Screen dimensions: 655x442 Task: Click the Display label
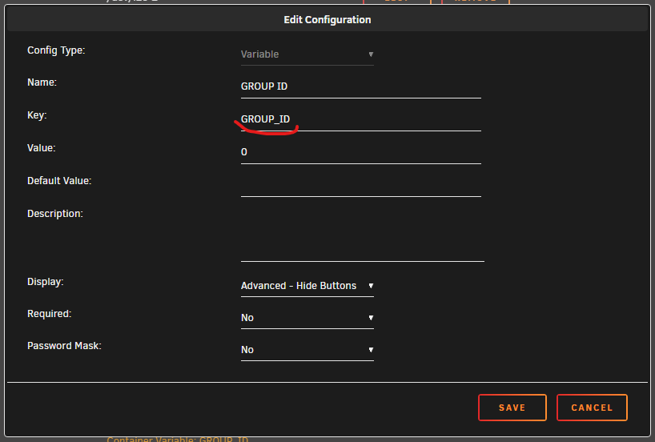46,282
